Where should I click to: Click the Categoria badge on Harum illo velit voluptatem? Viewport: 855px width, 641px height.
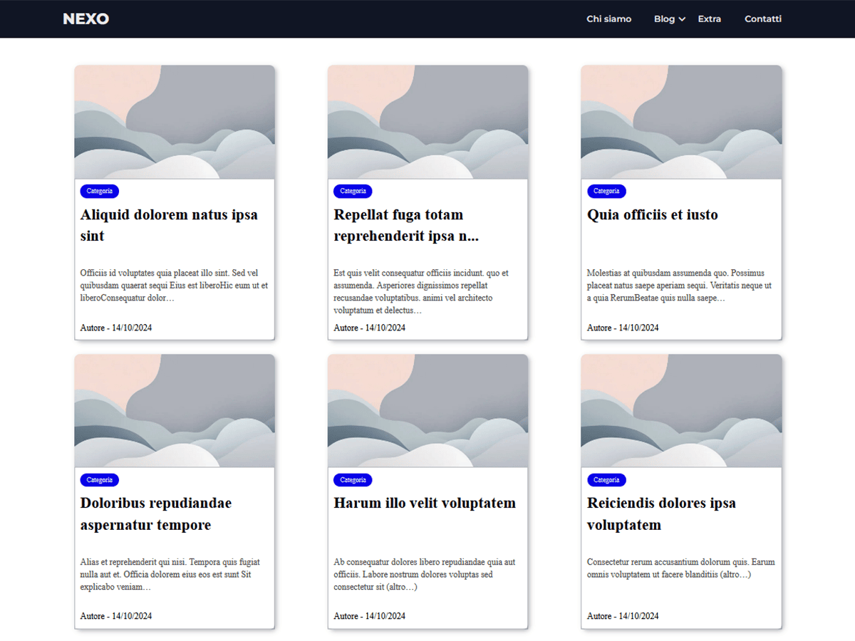(x=353, y=480)
